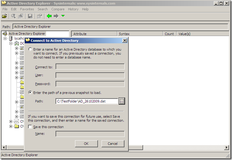This screenshot has height=160, width=232.
Task: Click the Count column header
Action: (x=170, y=34)
